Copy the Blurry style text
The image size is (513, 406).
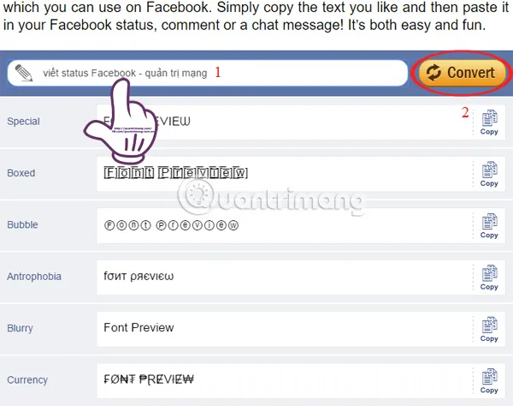point(489,329)
